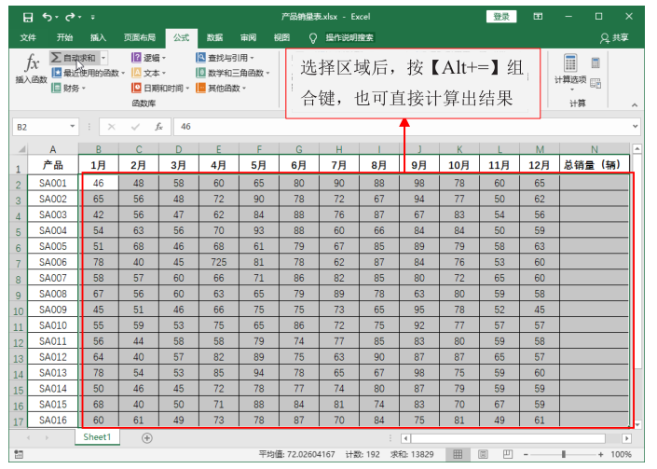This screenshot has height=469, width=657.
Task: Click macro record status bar icon
Action: (19, 454)
